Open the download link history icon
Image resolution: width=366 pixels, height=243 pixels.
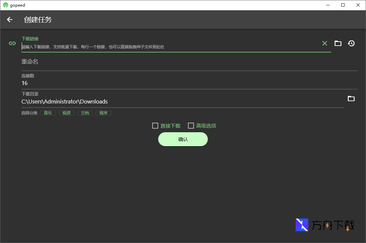(351, 43)
